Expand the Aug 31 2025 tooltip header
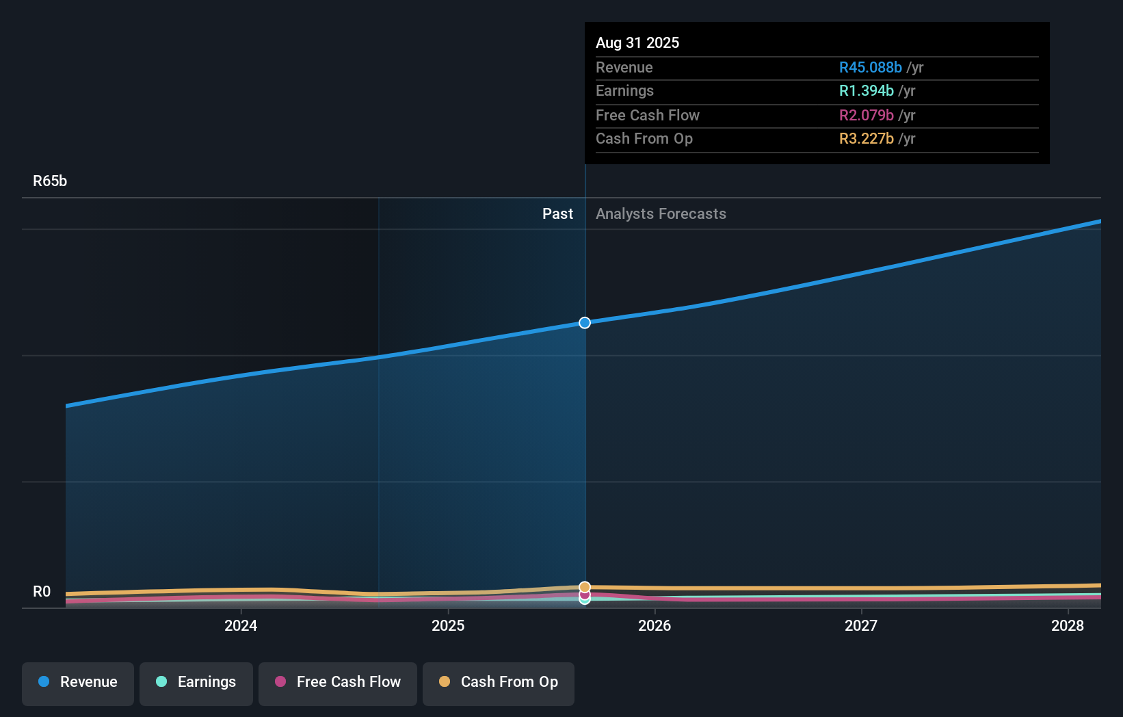This screenshot has width=1123, height=717. click(x=637, y=42)
